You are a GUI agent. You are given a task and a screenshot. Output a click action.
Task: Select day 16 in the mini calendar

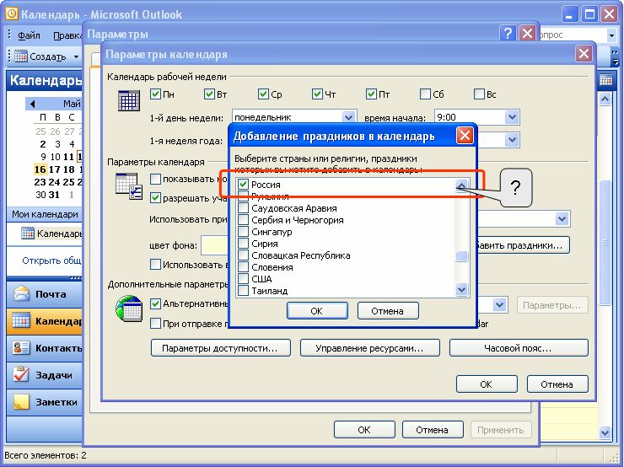pyautogui.click(x=40, y=169)
